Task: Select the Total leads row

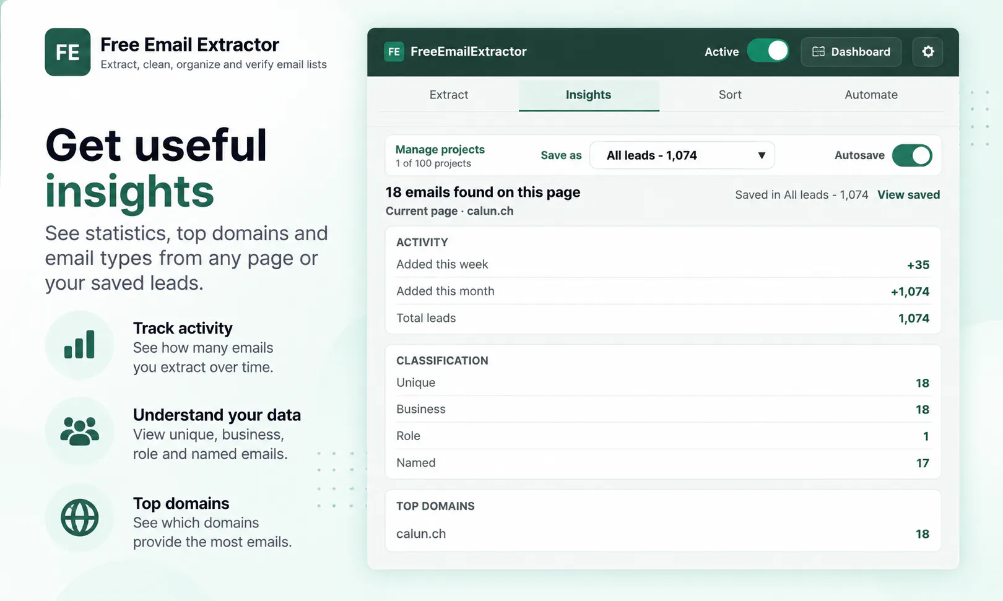Action: [x=662, y=318]
